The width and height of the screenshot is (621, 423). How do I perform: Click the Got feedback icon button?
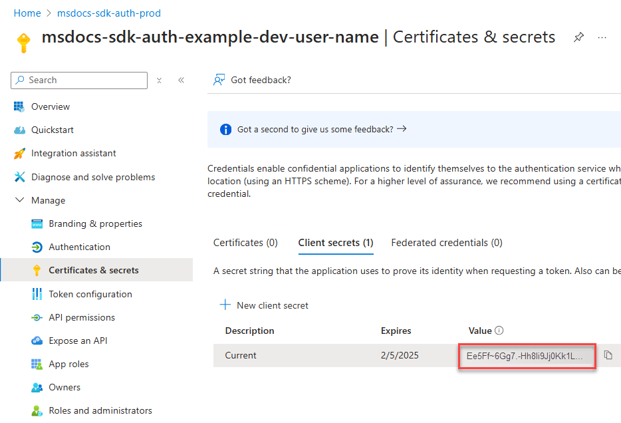(219, 80)
